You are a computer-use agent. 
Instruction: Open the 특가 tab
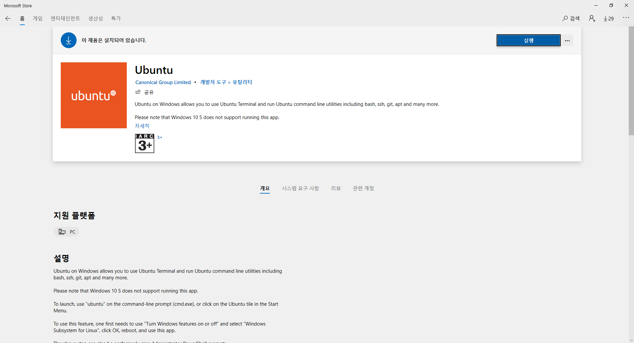click(x=116, y=18)
